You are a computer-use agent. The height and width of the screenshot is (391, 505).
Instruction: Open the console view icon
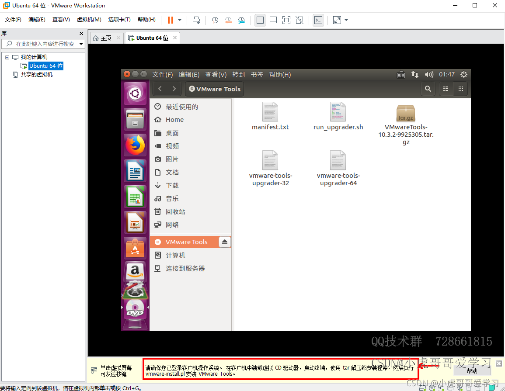(x=318, y=20)
